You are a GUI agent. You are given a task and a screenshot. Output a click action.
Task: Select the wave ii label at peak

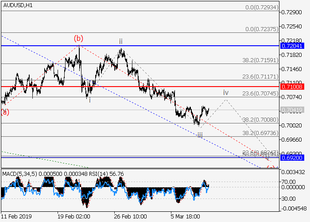(x=120, y=42)
